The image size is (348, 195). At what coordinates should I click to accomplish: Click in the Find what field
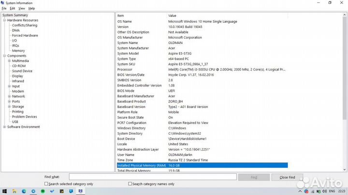[x=153, y=177]
